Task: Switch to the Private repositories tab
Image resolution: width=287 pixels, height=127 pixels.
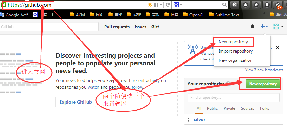Action: 229,108
